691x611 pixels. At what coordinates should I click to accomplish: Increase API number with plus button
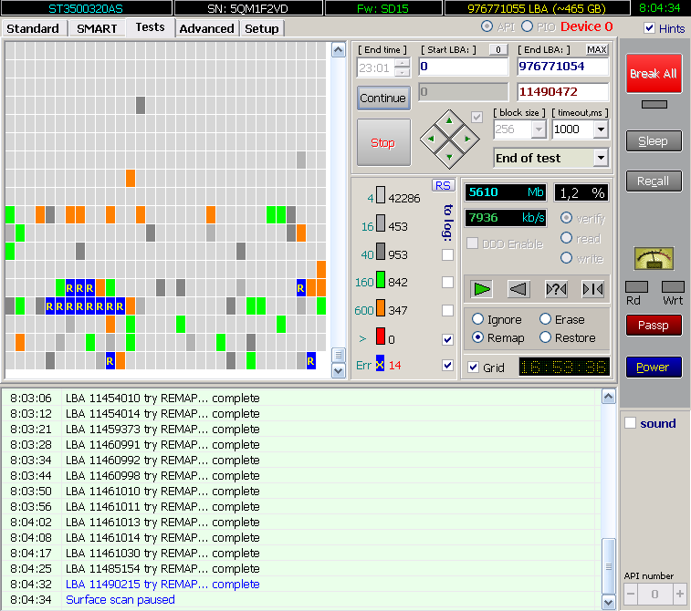click(x=680, y=594)
